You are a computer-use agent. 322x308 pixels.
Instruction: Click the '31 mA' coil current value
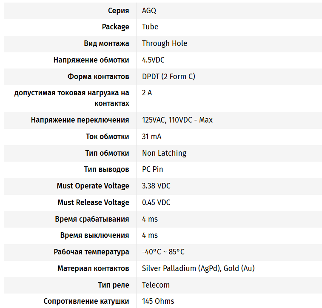(x=152, y=137)
